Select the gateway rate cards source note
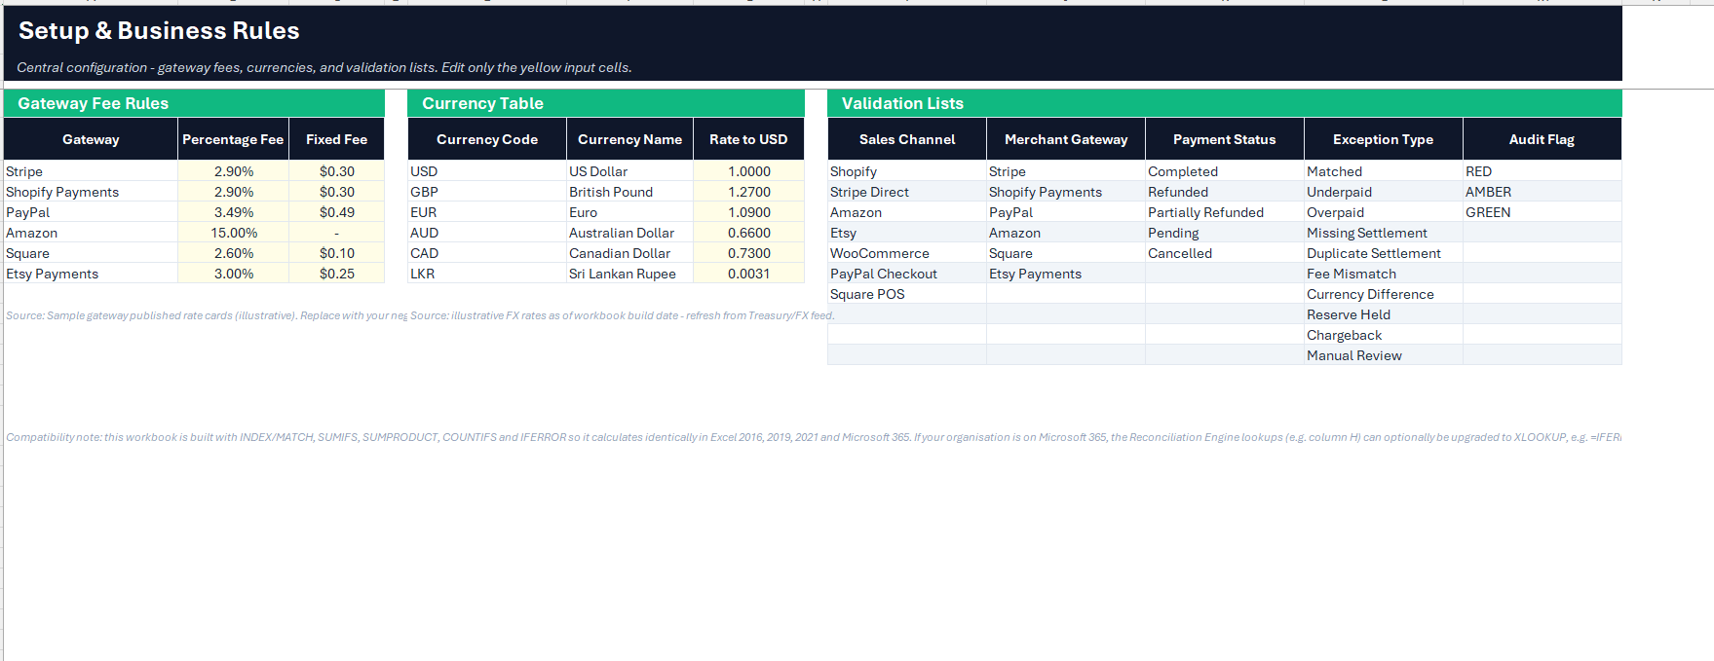Viewport: 1714px width, 661px height. pyautogui.click(x=207, y=315)
